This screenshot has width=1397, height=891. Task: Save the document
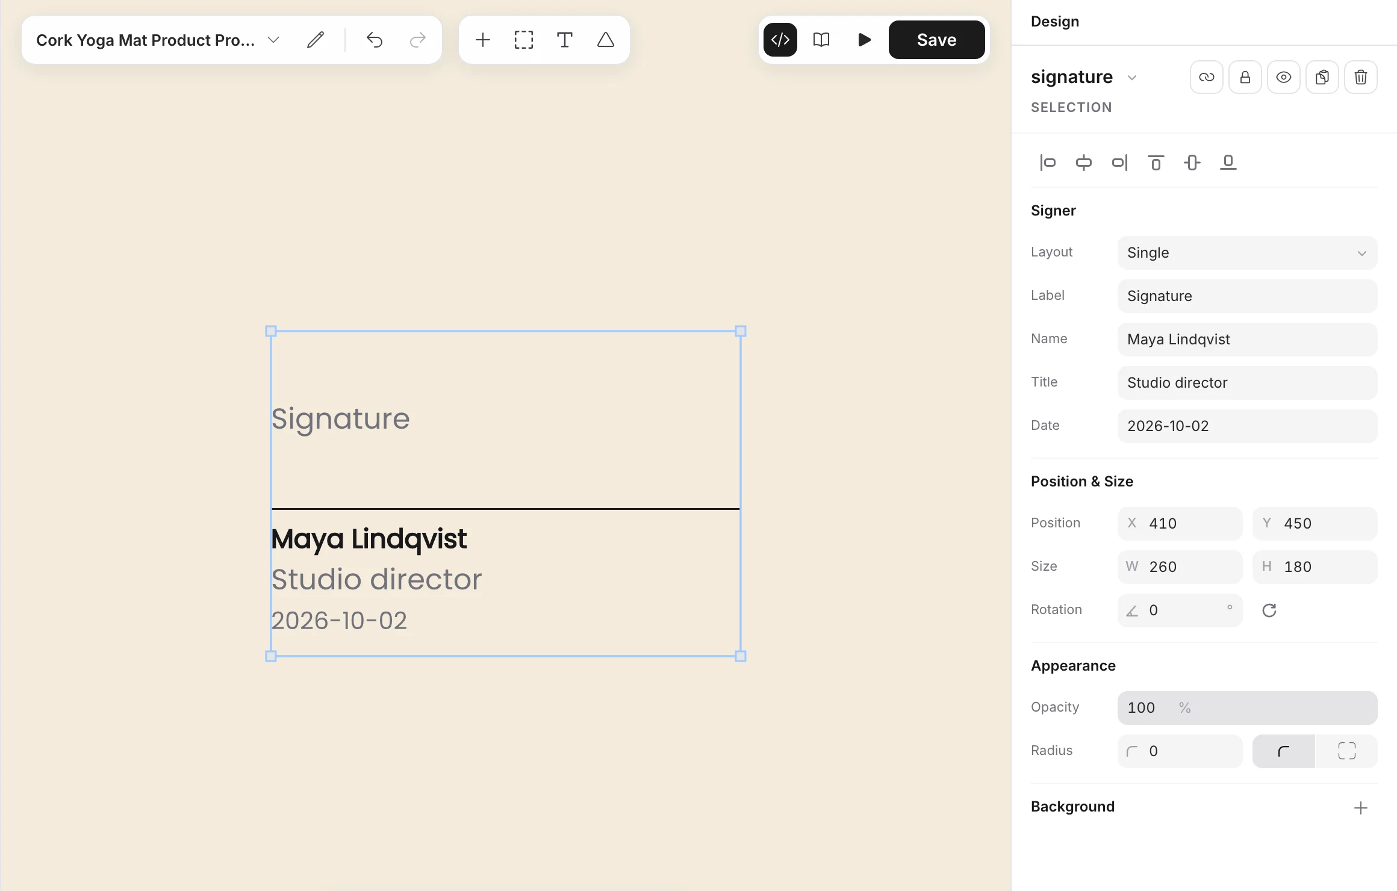point(937,40)
